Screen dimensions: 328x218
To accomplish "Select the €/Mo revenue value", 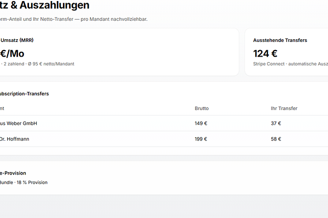I will pos(12,53).
